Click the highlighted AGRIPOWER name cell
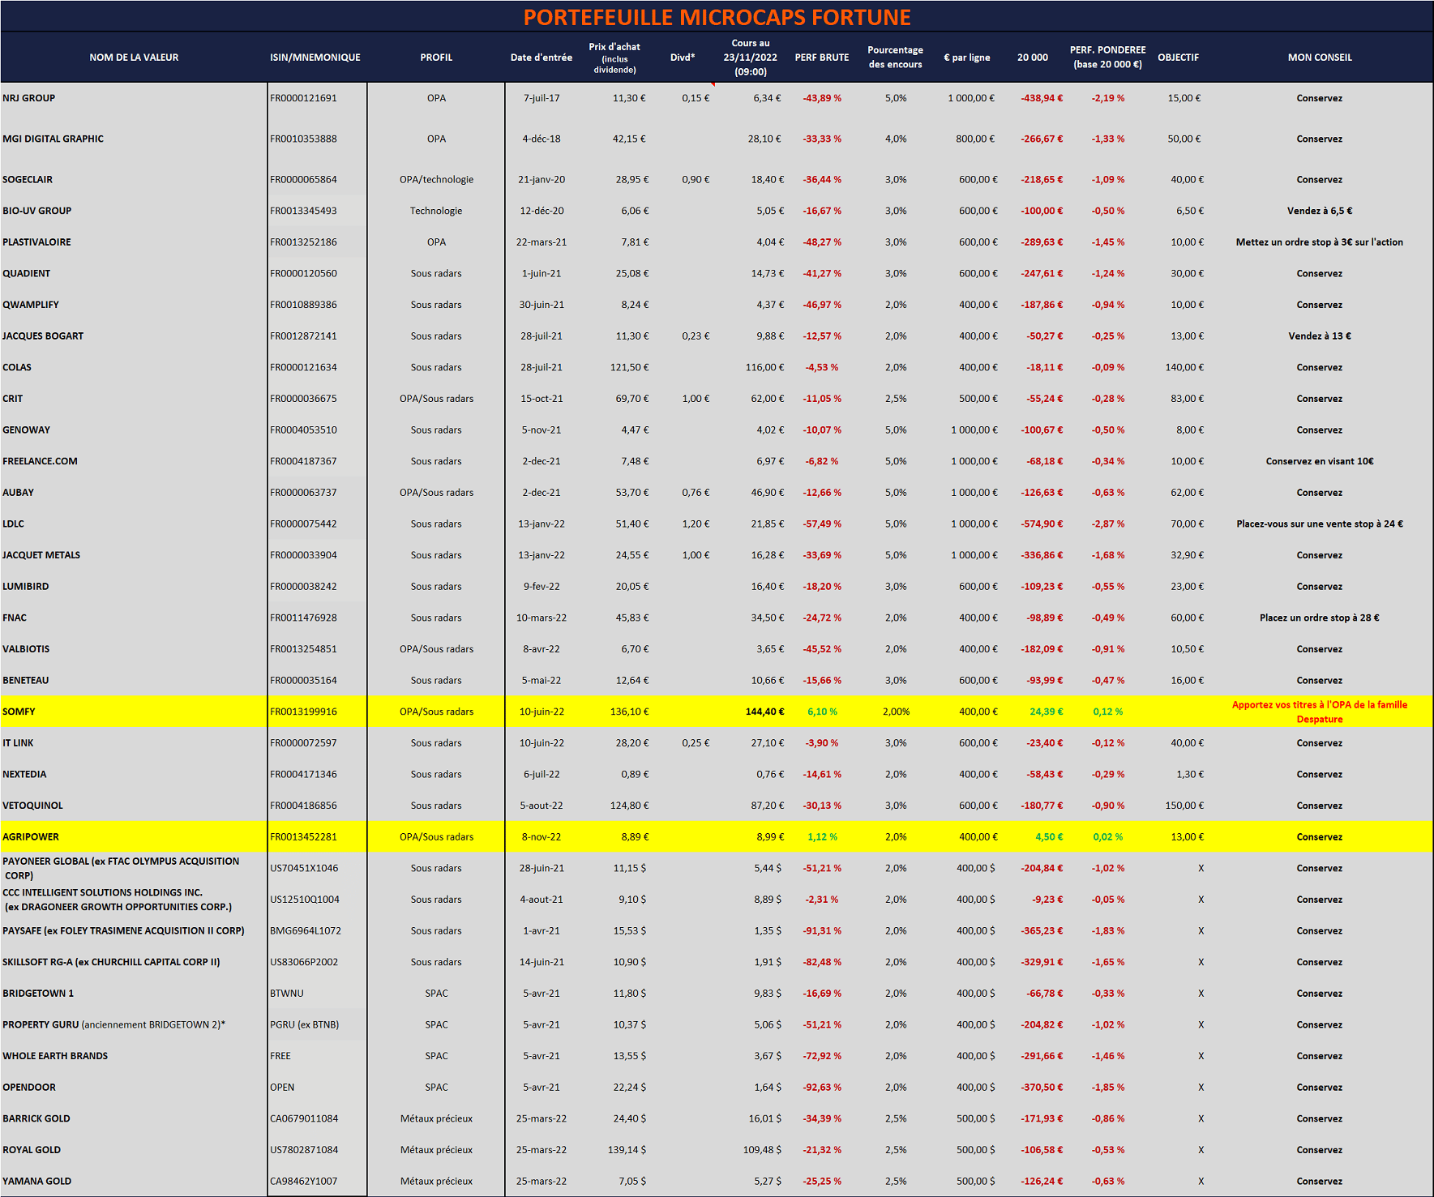This screenshot has height=1197, width=1434. 31,837
